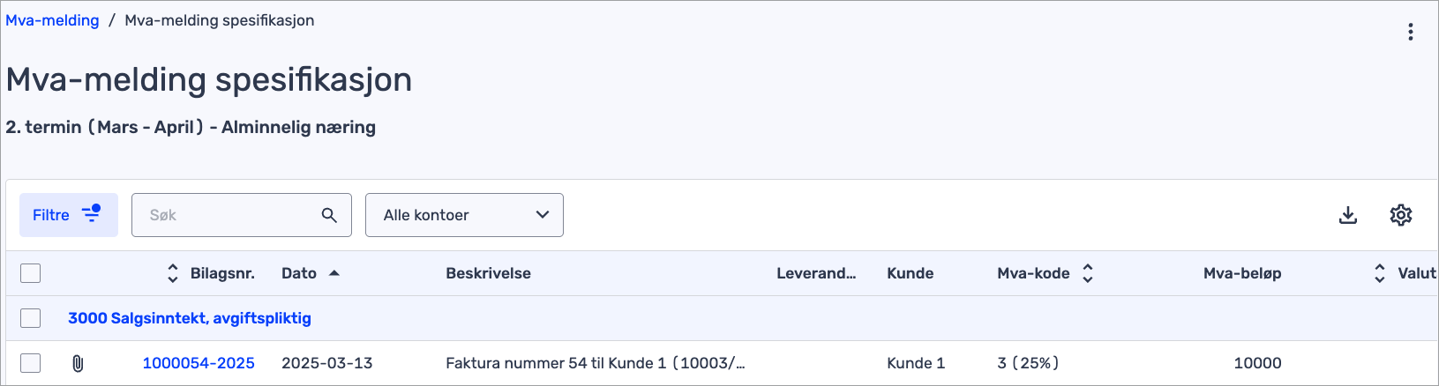Image resolution: width=1439 pixels, height=386 pixels.
Task: Click the Beskrivelse column header
Action: tap(488, 273)
